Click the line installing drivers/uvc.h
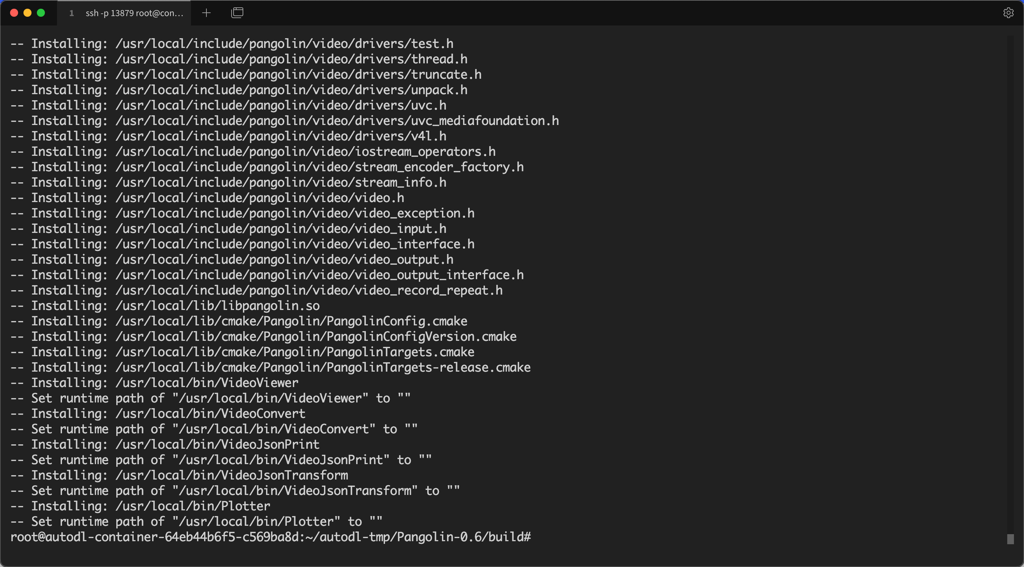This screenshot has height=567, width=1024. (228, 105)
